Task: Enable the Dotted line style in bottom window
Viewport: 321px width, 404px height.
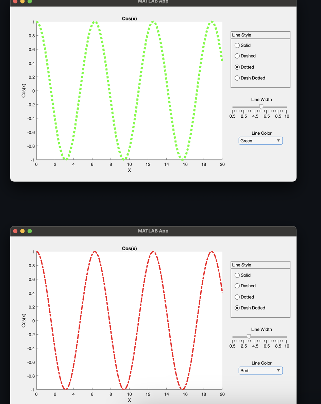Action: 237,297
